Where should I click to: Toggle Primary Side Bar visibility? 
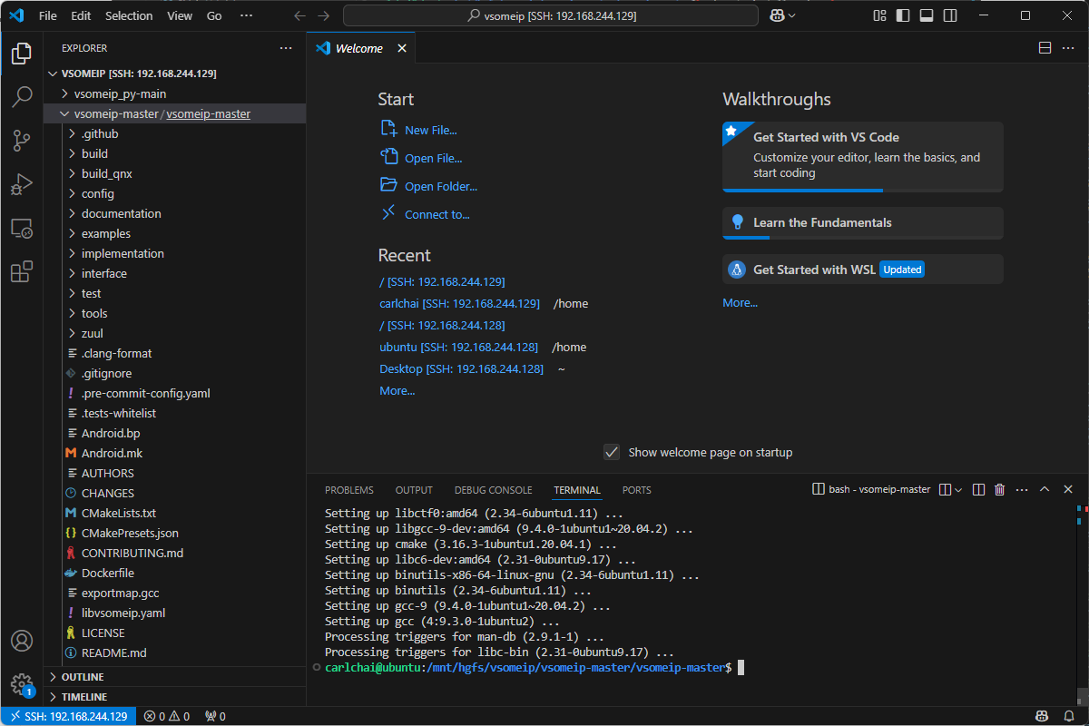[x=903, y=15]
